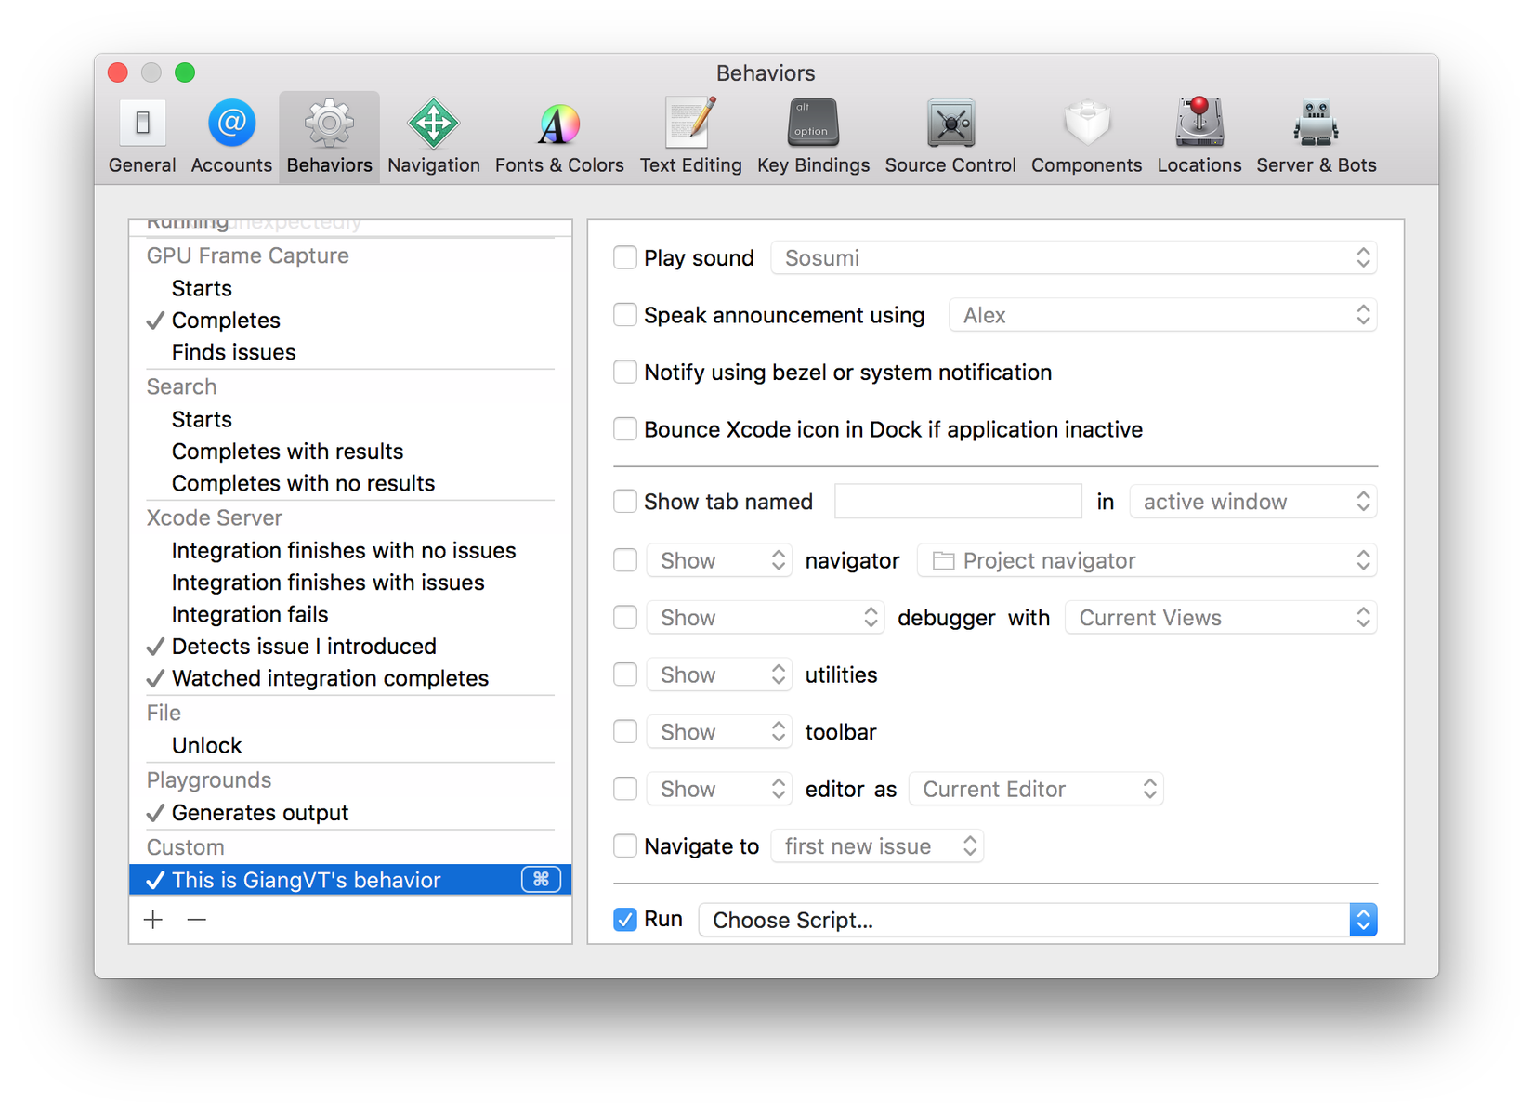Open the Current Views dropdown
The image size is (1533, 1113).
[1221, 617]
